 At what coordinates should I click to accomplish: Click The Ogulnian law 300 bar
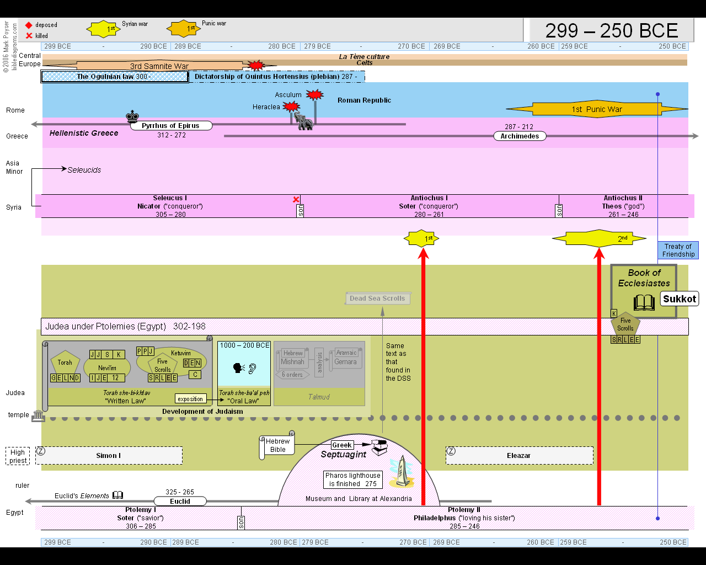click(115, 77)
